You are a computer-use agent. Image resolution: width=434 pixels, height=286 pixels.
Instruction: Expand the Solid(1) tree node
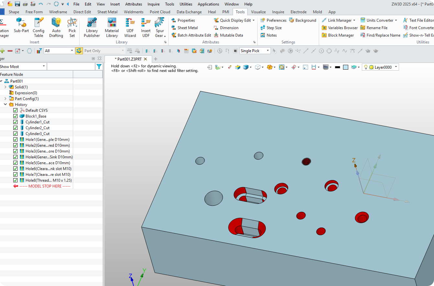pos(6,87)
